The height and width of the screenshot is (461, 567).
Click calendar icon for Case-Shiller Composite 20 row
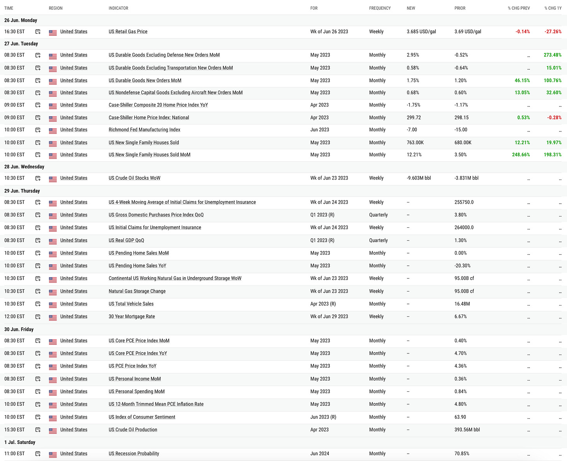coord(38,105)
